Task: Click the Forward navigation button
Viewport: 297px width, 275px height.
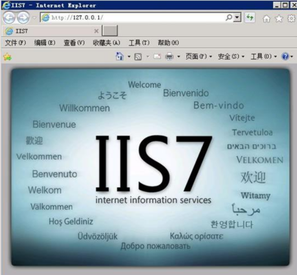Action: (x=23, y=18)
